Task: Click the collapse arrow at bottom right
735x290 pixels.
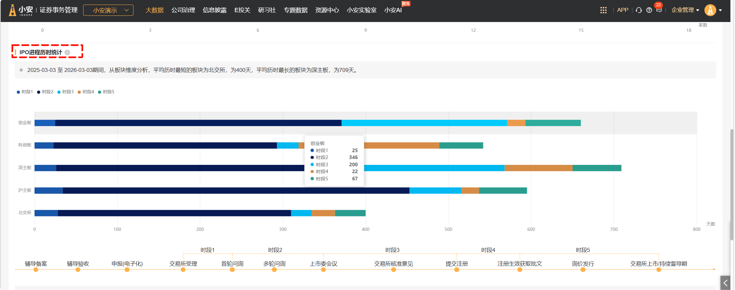Action: click(725, 283)
